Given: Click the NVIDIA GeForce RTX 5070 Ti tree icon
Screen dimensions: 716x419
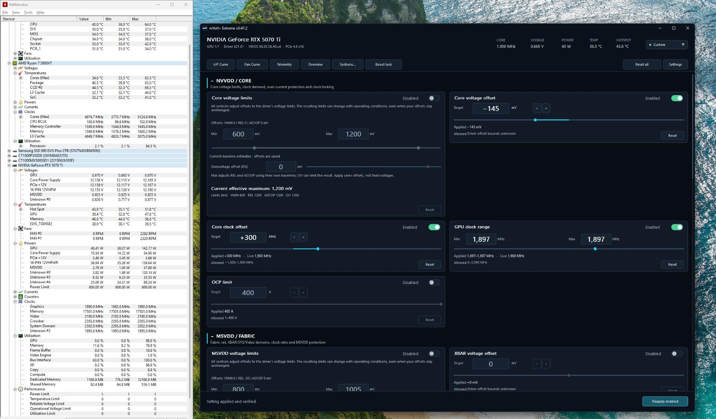Looking at the screenshot, I should (x=15, y=165).
